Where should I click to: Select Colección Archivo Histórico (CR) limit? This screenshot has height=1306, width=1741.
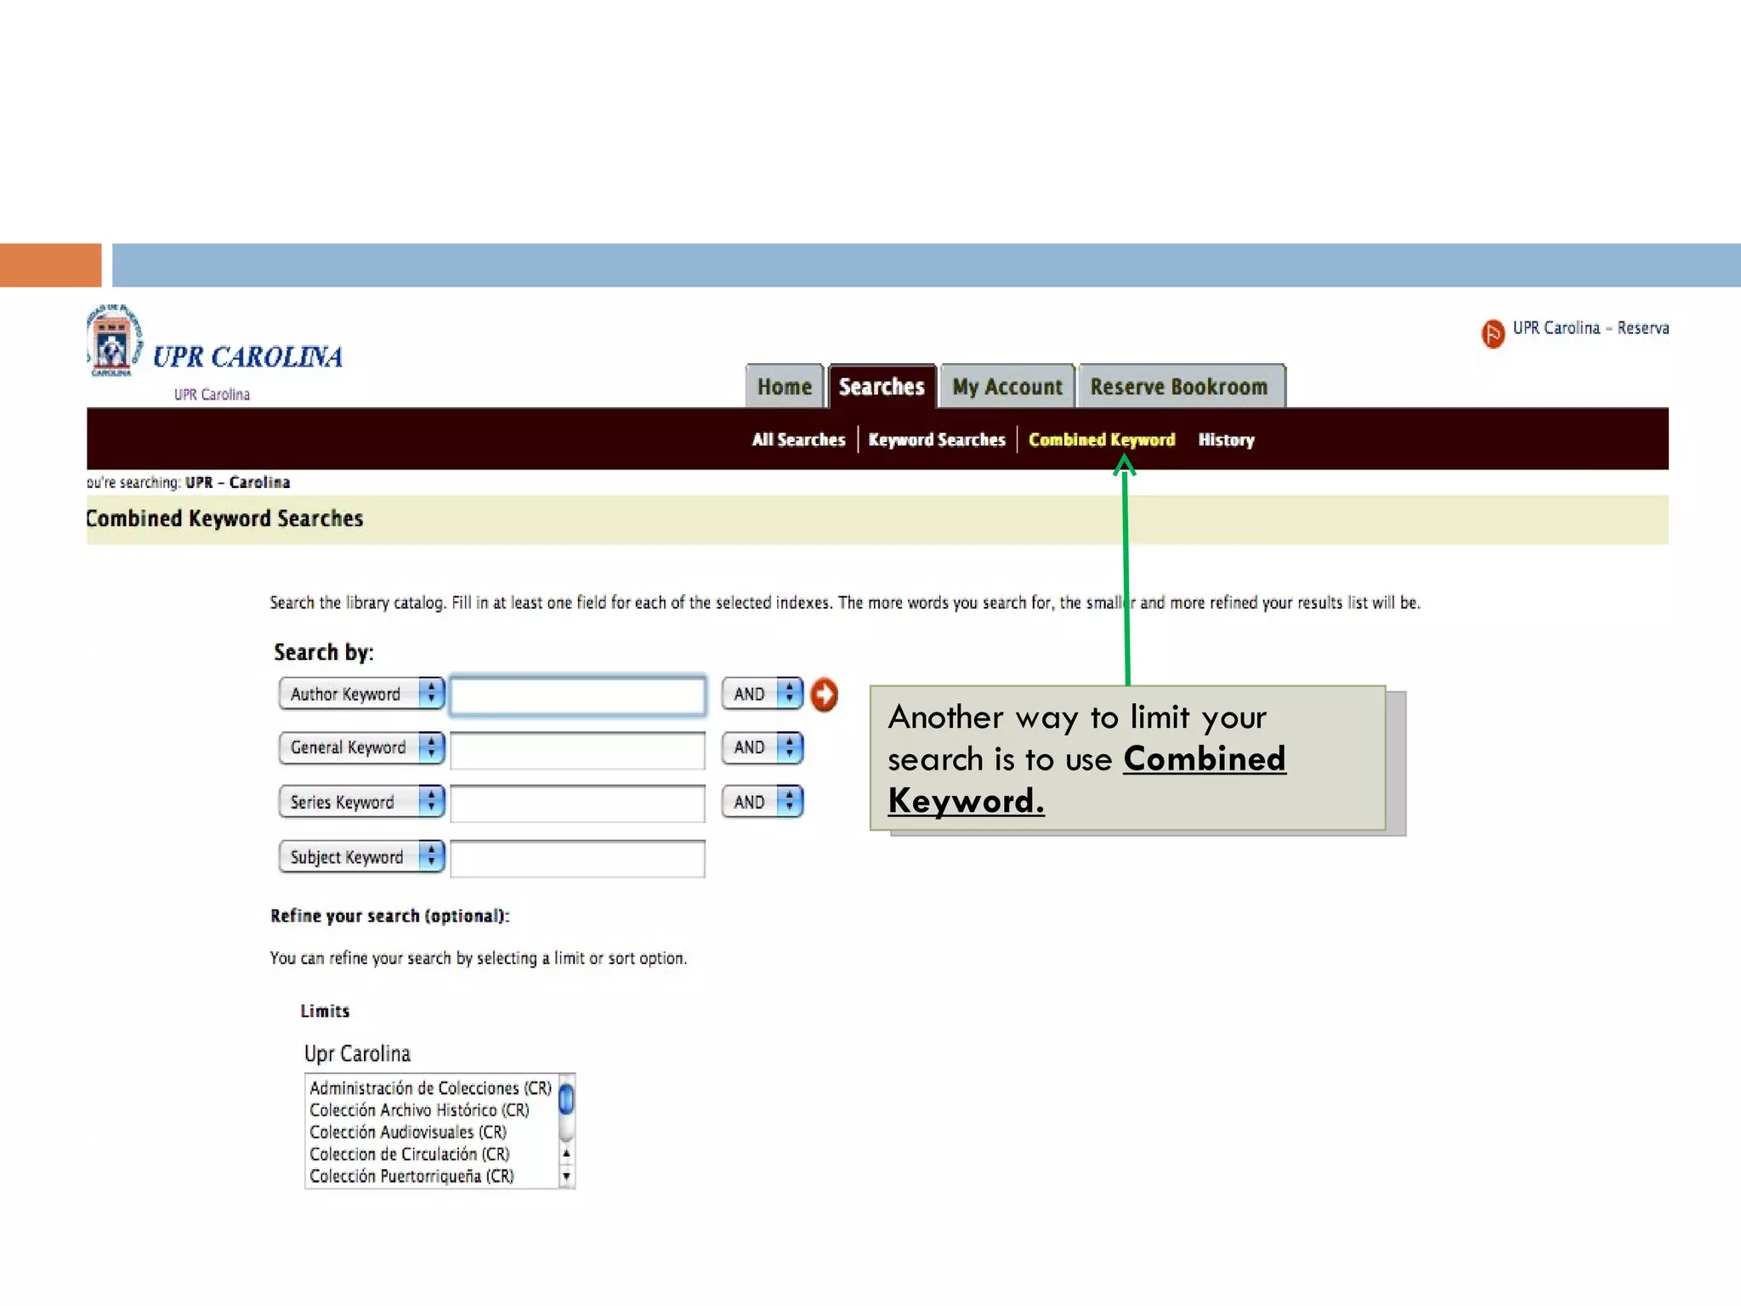click(x=419, y=1110)
